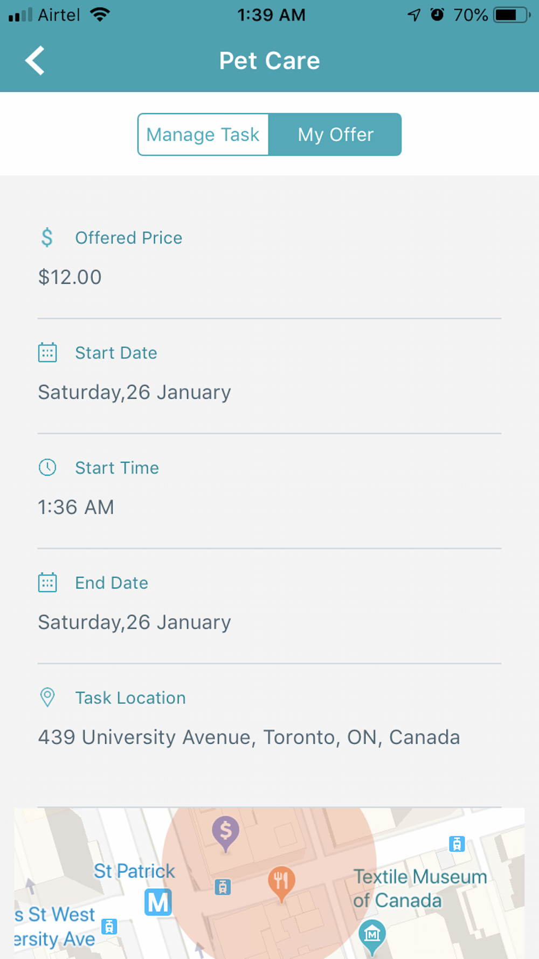Tap the Start Date calendar icon
Screen dimensions: 539x959
click(47, 353)
